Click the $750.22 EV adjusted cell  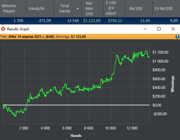[115, 21]
